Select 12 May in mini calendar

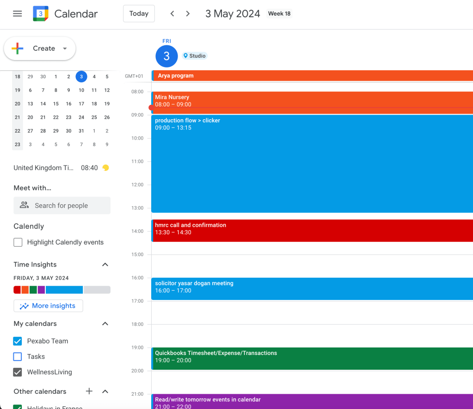(107, 90)
